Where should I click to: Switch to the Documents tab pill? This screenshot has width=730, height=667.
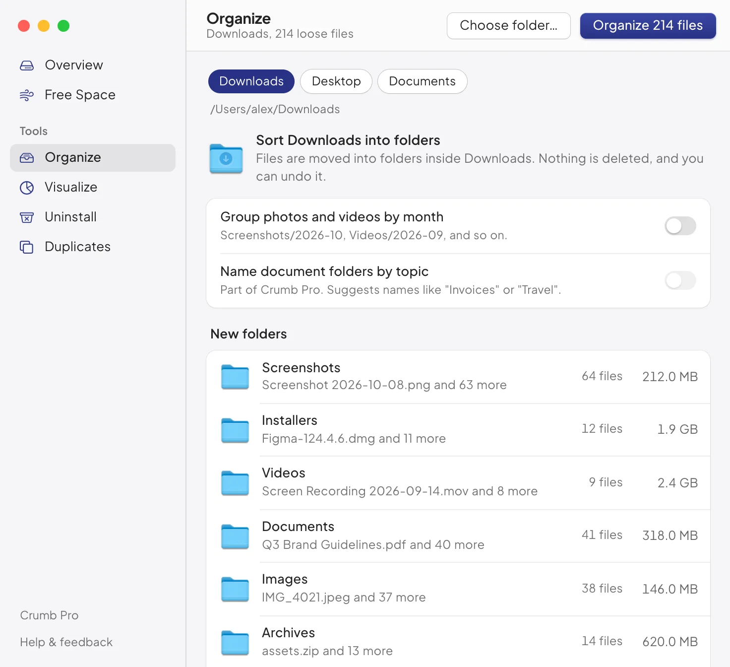pyautogui.click(x=423, y=81)
